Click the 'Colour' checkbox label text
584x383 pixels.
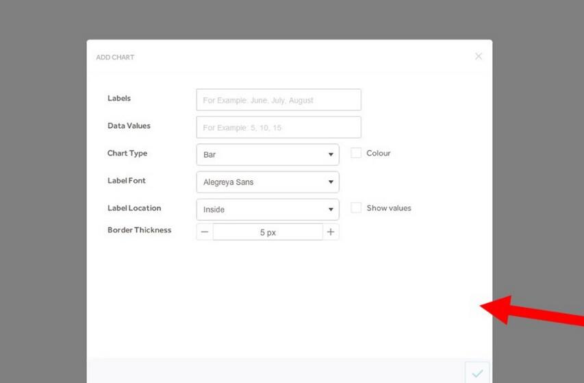(378, 153)
